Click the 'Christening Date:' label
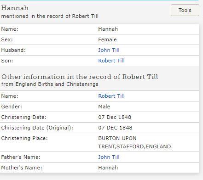Image resolution: width=203 pixels, height=180 pixels. pos(24,117)
